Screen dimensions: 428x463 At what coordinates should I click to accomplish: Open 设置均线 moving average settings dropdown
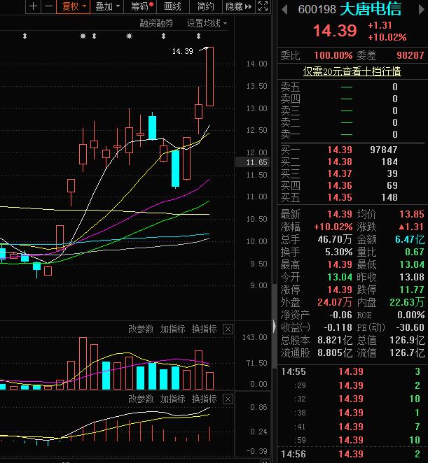pyautogui.click(x=207, y=23)
